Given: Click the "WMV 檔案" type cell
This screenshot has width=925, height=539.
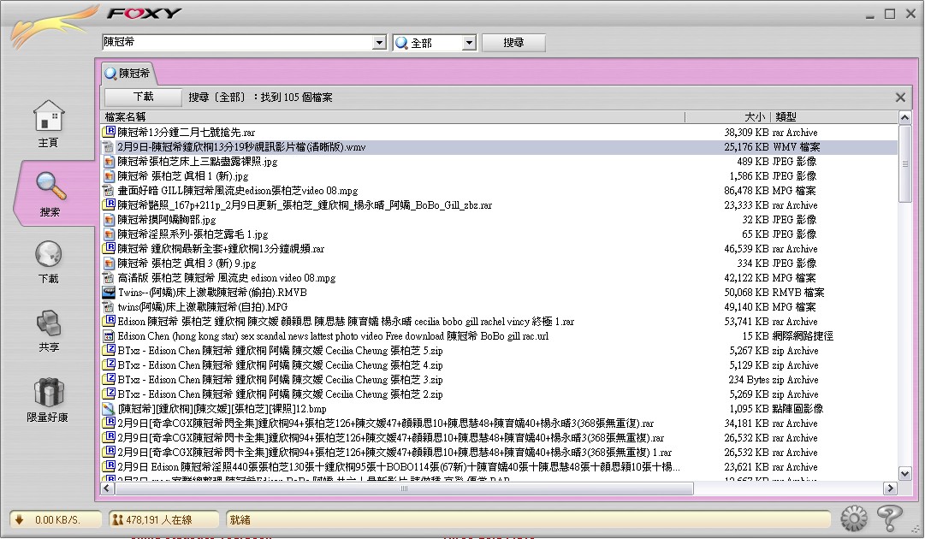Looking at the screenshot, I should 796,147.
